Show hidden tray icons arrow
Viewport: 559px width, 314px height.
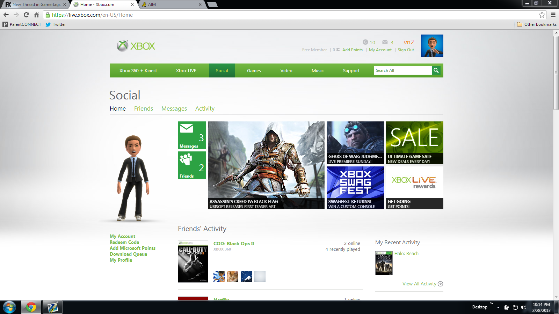tap(498, 307)
